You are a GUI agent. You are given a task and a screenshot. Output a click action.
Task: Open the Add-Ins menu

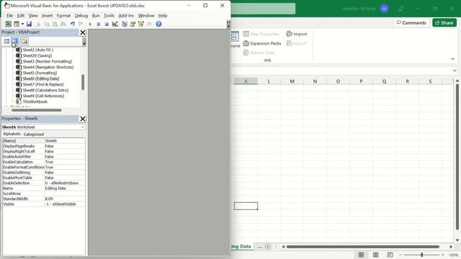click(x=126, y=16)
